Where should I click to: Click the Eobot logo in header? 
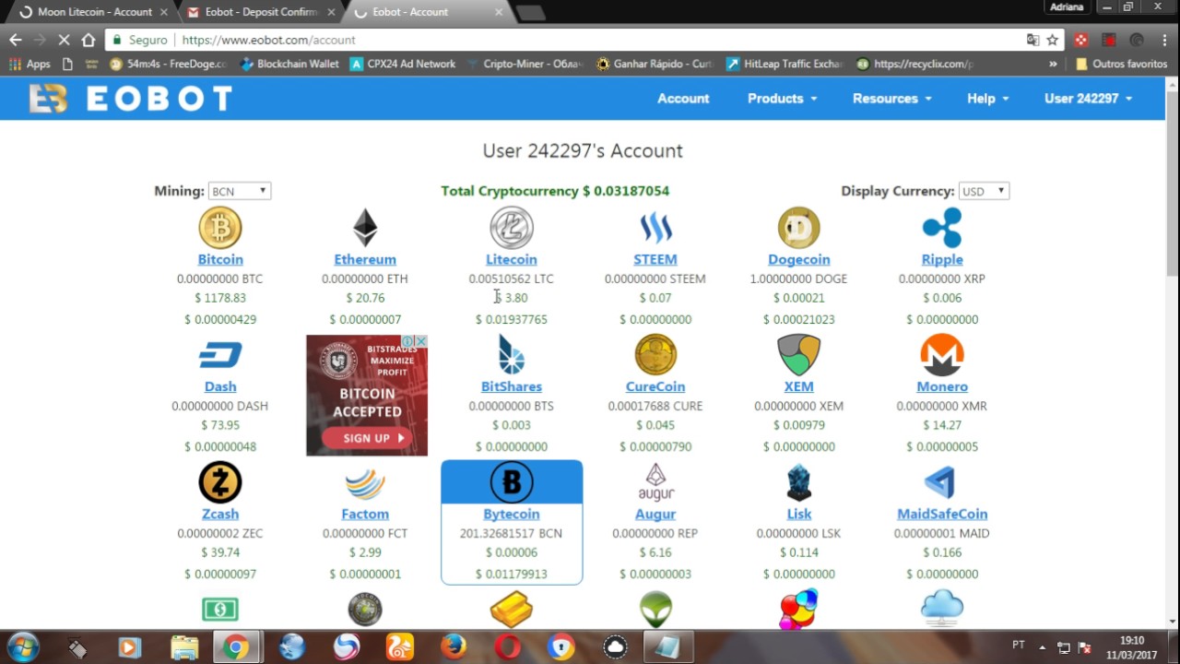[x=130, y=99]
